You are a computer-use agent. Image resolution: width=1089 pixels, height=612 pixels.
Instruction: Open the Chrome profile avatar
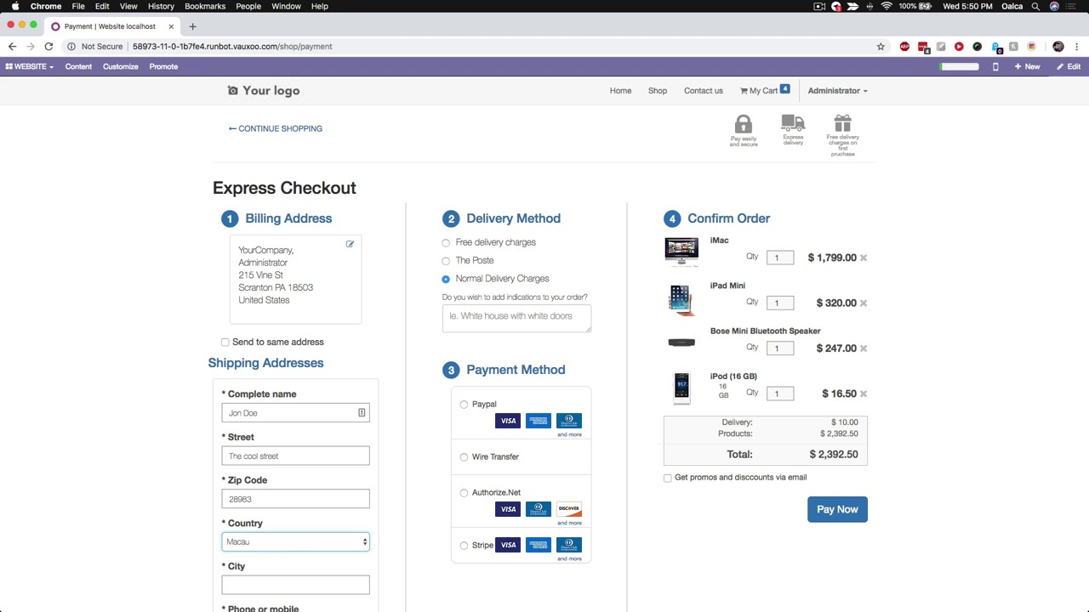[1058, 47]
